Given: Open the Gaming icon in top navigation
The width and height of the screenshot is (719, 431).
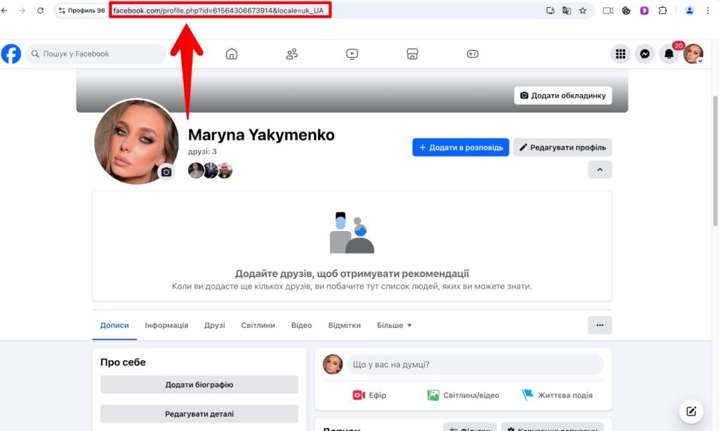Looking at the screenshot, I should 473,53.
